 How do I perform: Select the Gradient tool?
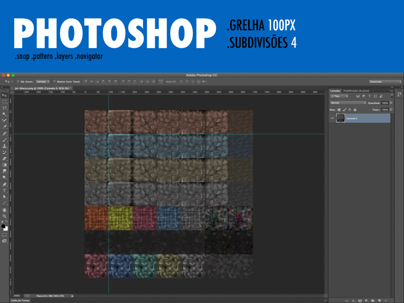pyautogui.click(x=4, y=165)
